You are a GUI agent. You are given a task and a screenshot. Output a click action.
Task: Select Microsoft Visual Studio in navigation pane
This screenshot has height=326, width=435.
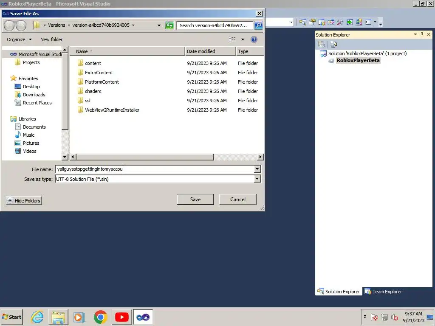click(x=36, y=54)
